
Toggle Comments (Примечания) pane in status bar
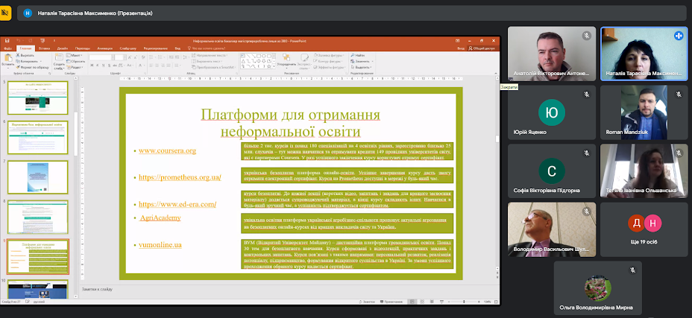point(391,302)
